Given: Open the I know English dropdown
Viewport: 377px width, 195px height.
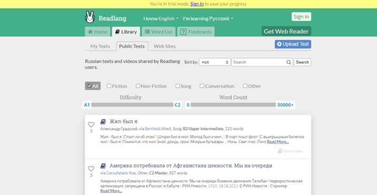Looking at the screenshot, I should (x=161, y=19).
